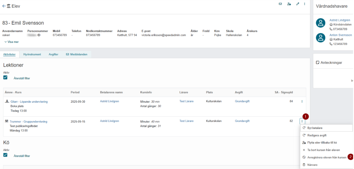Image resolution: width=354 pixels, height=169 pixels.
Task: Uncheck the Aktiv checkbox under Kö
Action: [5, 155]
